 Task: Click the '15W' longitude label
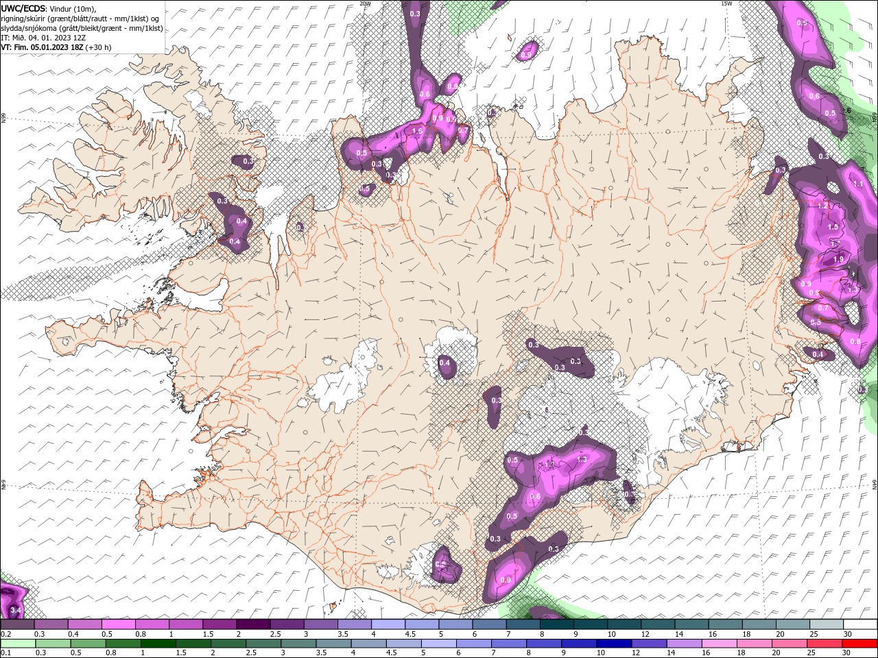726,3
